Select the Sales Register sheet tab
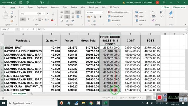This screenshot has width=188, height=106. pos(19,94)
